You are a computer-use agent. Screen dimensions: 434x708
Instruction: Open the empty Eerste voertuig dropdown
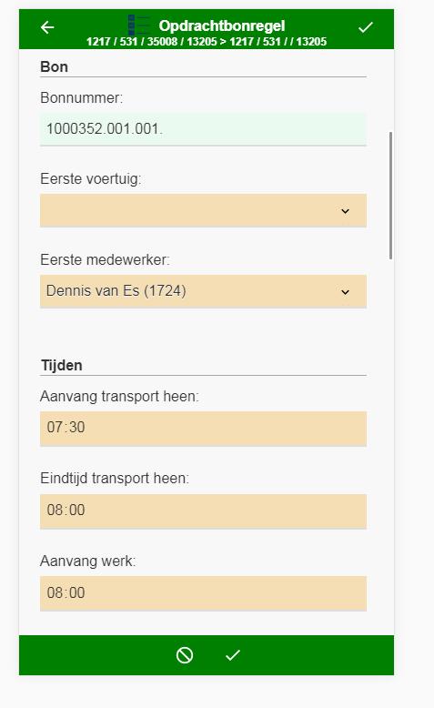tap(203, 210)
